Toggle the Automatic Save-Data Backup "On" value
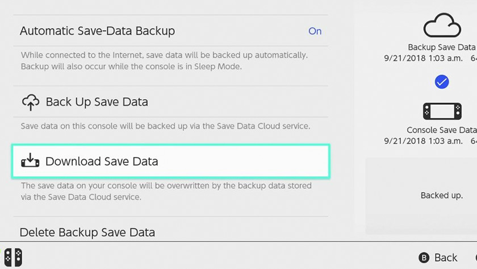Image resolution: width=477 pixels, height=269 pixels. [315, 31]
